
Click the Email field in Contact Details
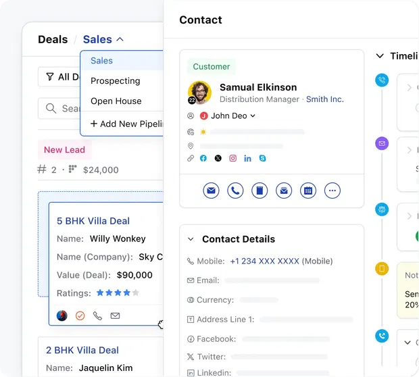click(272, 280)
